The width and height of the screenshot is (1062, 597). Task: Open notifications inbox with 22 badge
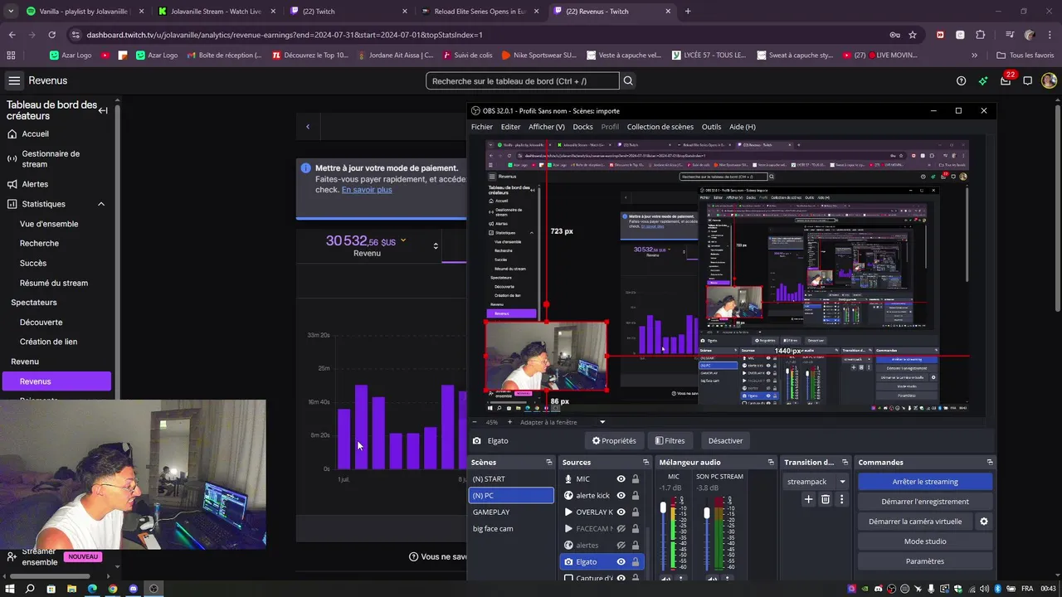click(x=1006, y=80)
